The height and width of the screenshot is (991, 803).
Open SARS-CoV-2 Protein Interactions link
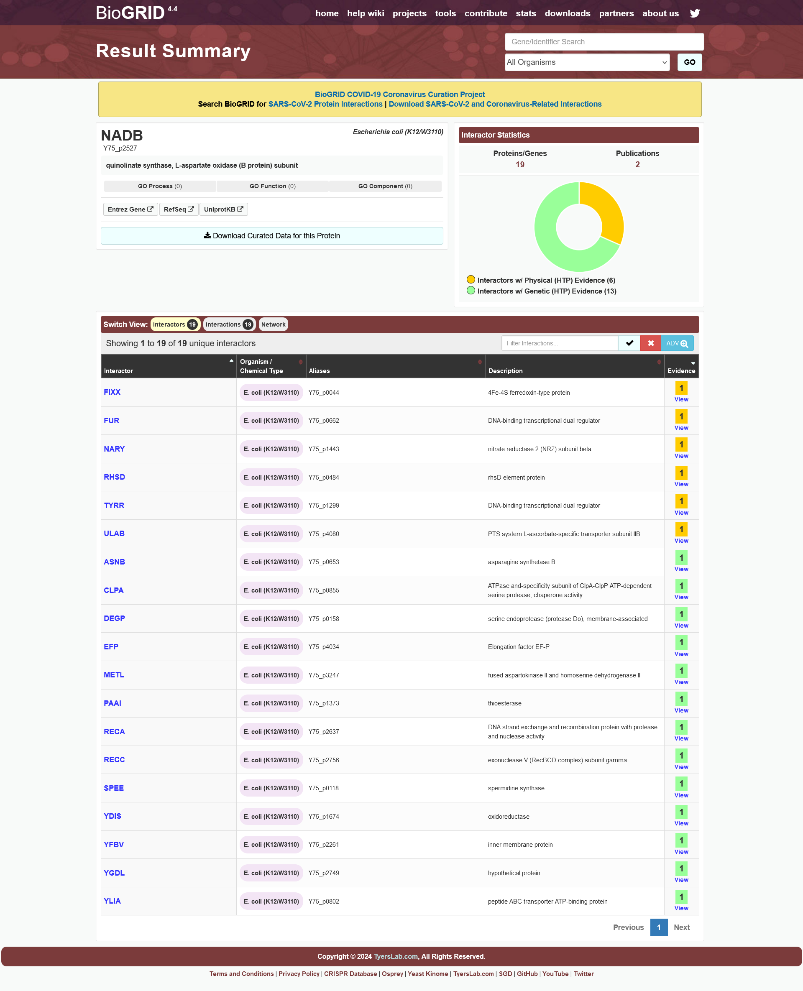tap(325, 104)
